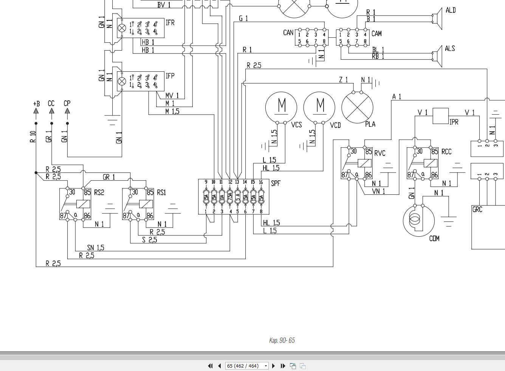This screenshot has height=371, width=505.
Task: Click the VCD motor symbol
Action: click(319, 108)
